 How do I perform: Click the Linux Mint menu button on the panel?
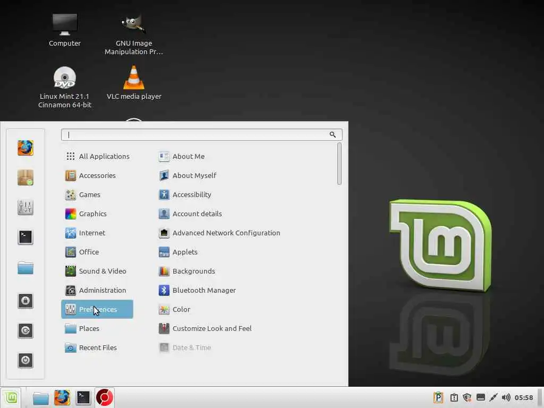pyautogui.click(x=11, y=397)
